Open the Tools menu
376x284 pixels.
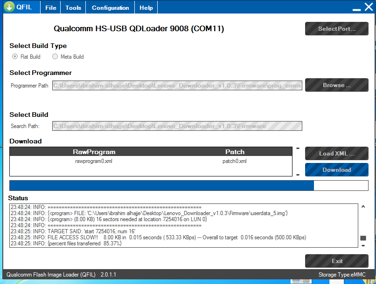pyautogui.click(x=73, y=7)
